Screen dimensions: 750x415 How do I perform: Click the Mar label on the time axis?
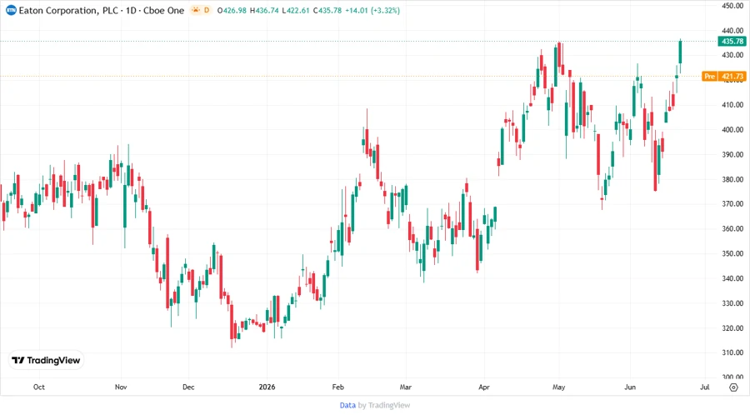tap(406, 387)
